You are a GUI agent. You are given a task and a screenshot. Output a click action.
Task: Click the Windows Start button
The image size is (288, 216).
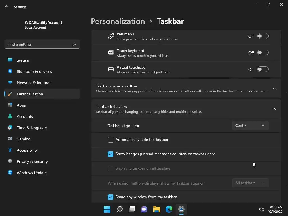pos(107,209)
